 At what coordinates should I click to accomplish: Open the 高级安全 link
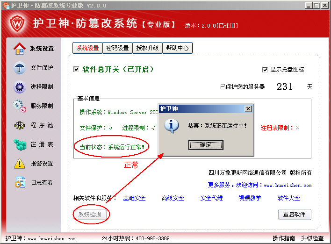(x=173, y=198)
